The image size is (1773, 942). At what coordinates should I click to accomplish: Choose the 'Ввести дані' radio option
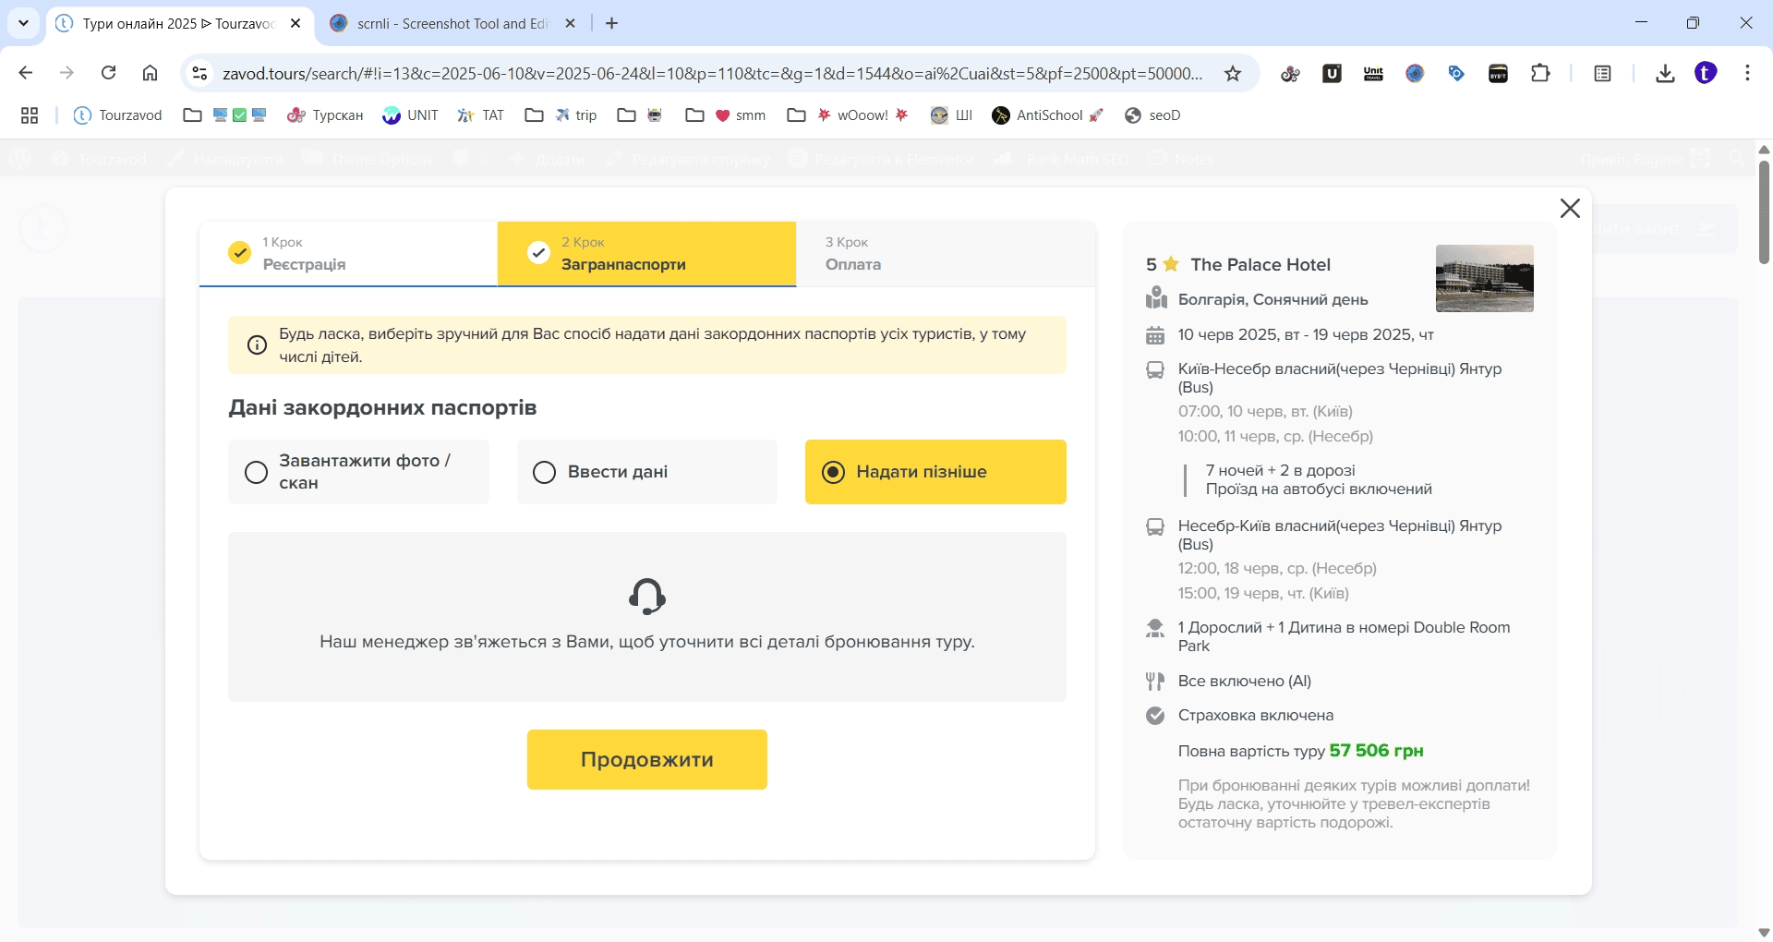coord(545,472)
